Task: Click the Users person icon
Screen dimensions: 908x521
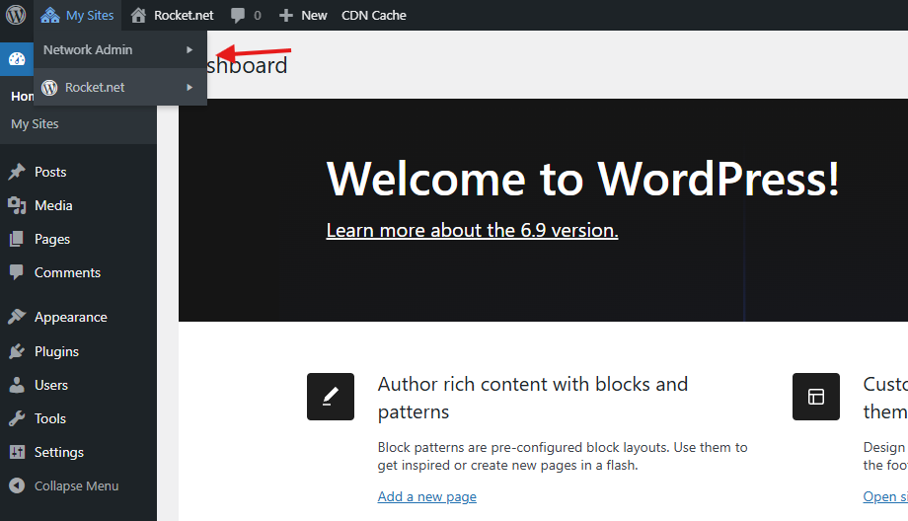Action: click(x=17, y=385)
